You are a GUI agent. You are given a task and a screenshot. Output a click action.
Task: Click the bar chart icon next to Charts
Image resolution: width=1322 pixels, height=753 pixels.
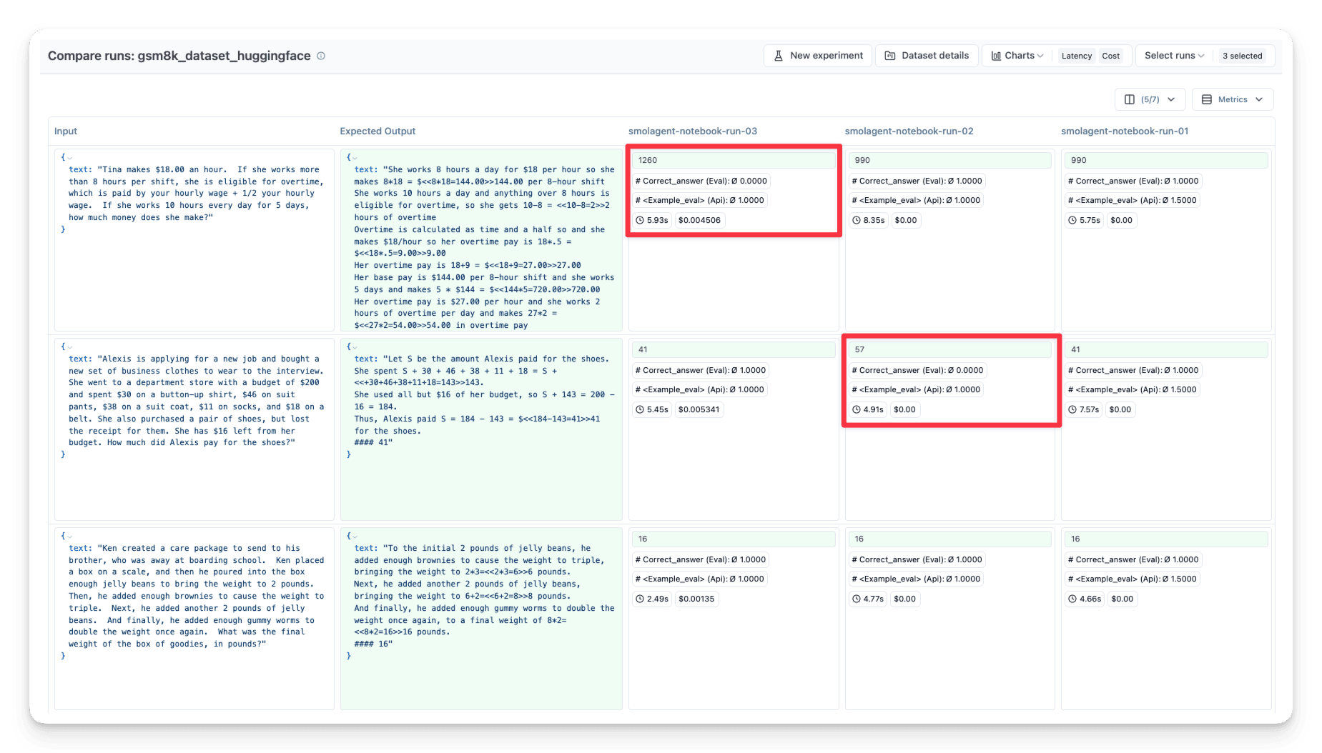pos(996,56)
